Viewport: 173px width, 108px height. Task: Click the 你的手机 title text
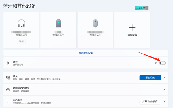18,100
